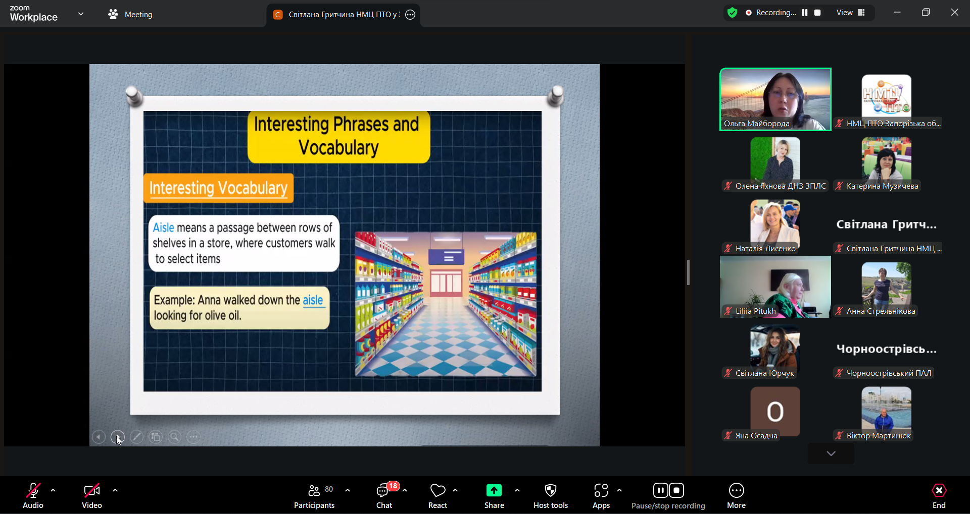This screenshot has height=514, width=970.
Task: Click the Pause/stop recording button
Action: (668, 496)
